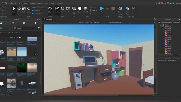Click the Import 3D icon
This screenshot has width=181, height=102.
(74, 8)
